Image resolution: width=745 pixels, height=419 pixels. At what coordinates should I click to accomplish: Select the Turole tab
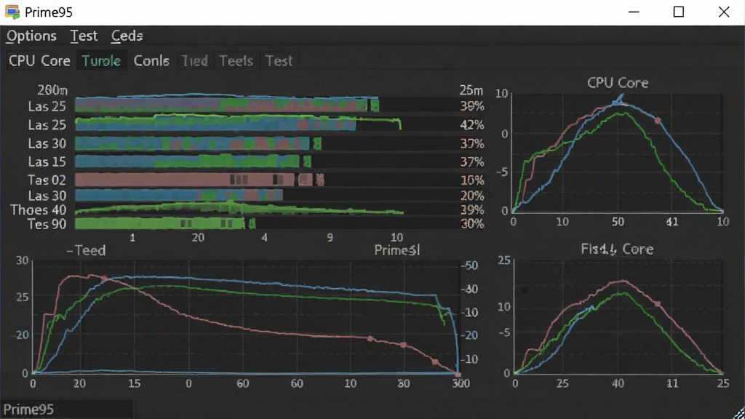(x=101, y=61)
